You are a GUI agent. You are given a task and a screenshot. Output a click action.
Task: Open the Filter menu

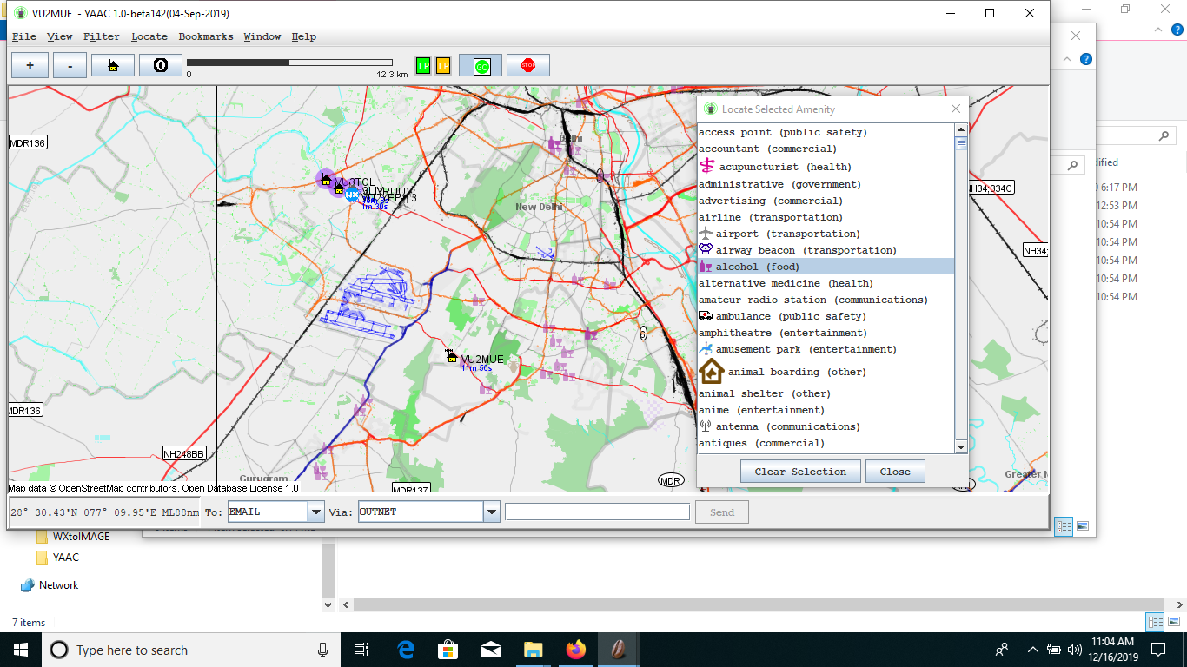pyautogui.click(x=102, y=36)
